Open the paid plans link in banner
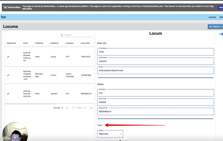Image resolution: width=223 pixels, height=141 pixels. 27,9
